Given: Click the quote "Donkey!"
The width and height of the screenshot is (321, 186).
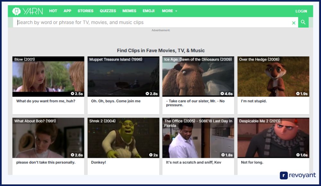Looking at the screenshot, I should (99, 162).
